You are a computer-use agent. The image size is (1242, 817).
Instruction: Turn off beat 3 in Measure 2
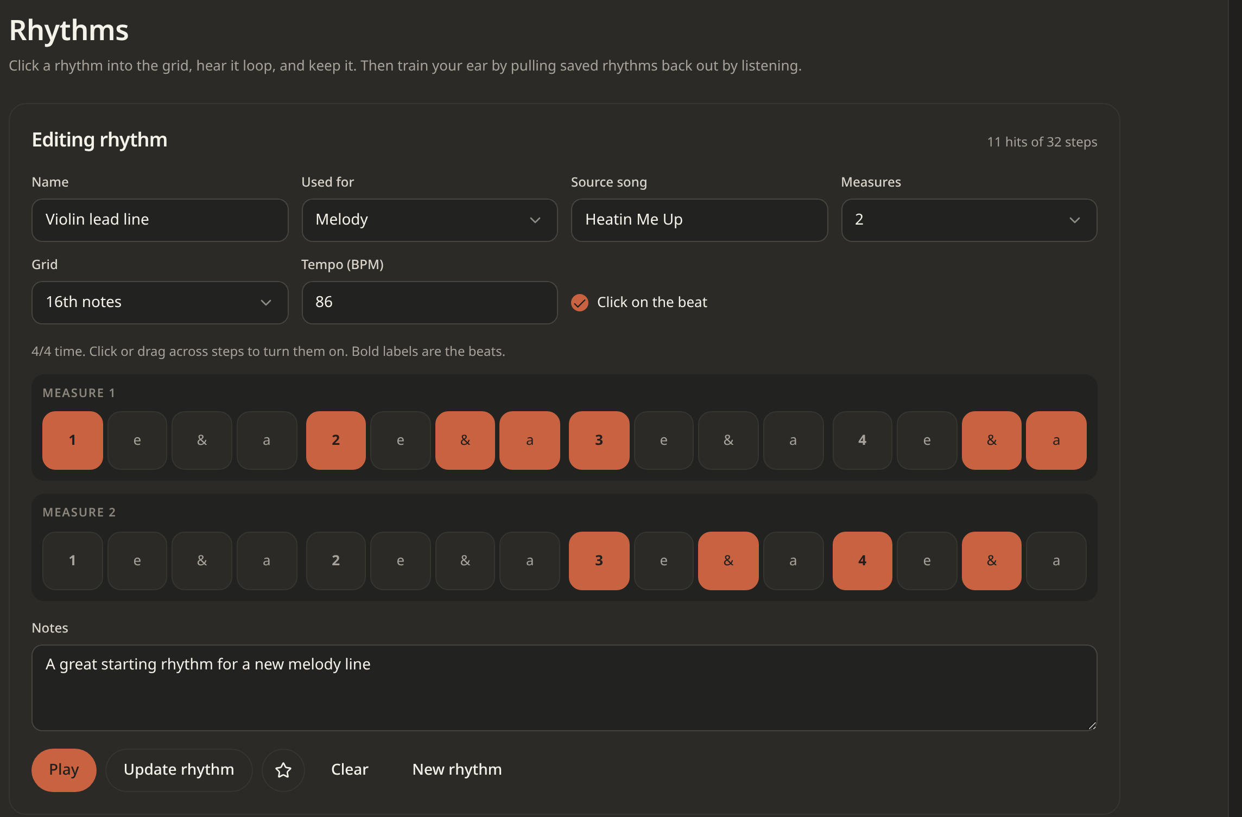coord(599,561)
